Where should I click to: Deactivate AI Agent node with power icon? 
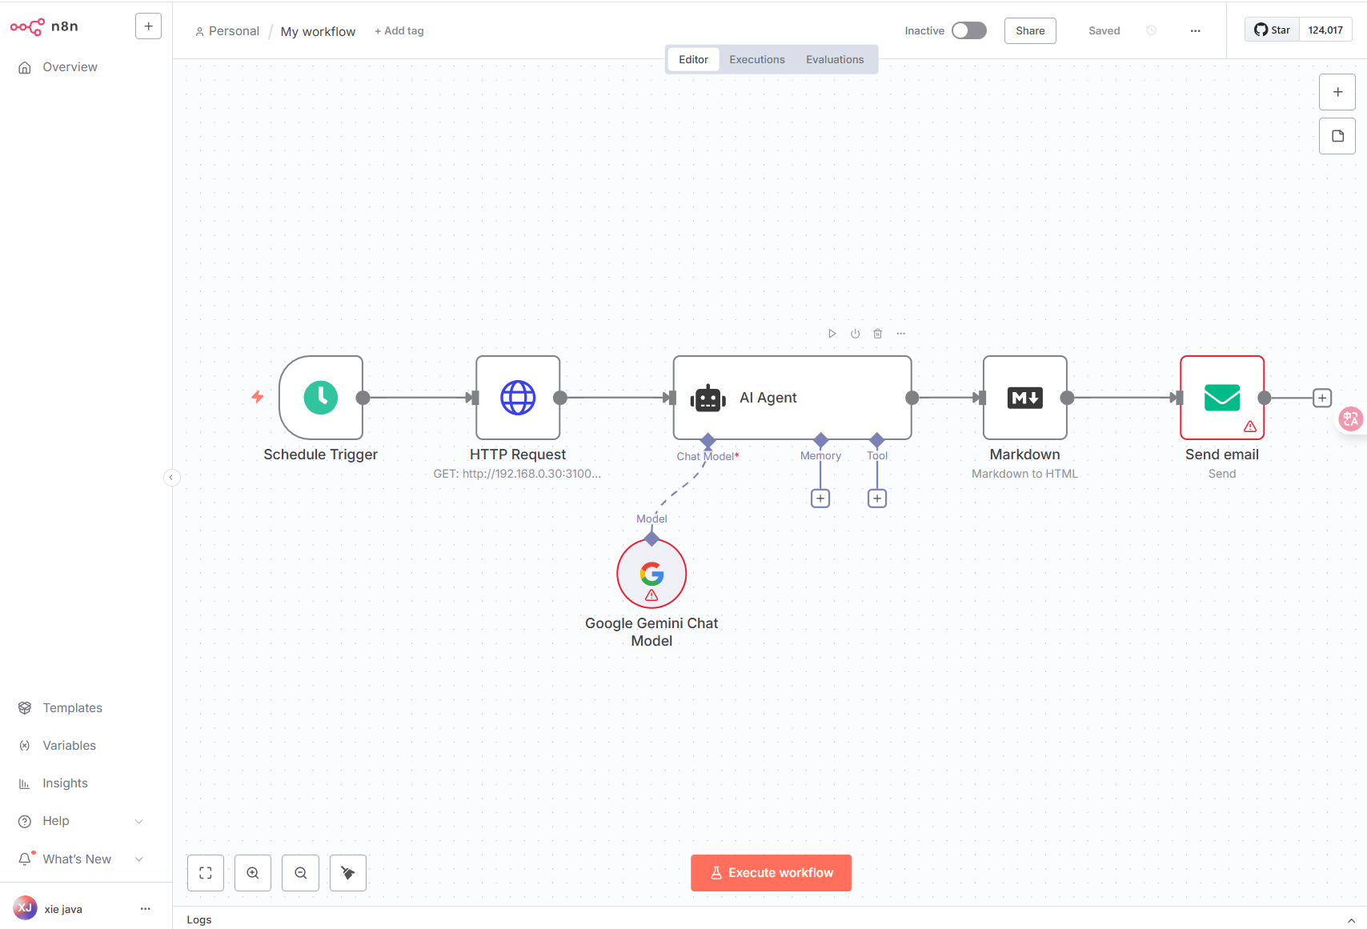[x=855, y=334]
